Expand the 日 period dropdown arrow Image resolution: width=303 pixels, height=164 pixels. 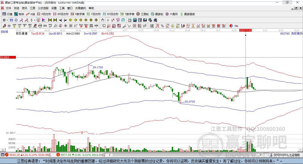pos(7,20)
